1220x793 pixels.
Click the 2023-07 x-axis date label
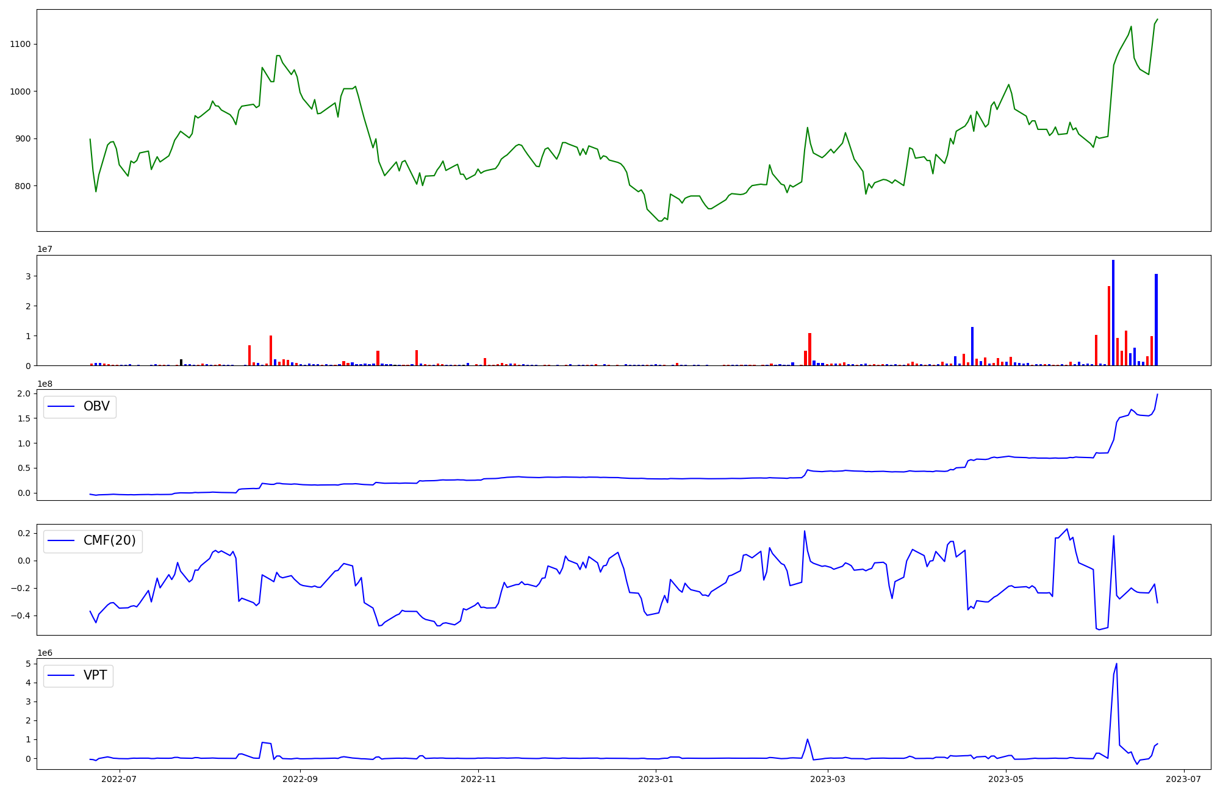tap(1184, 779)
